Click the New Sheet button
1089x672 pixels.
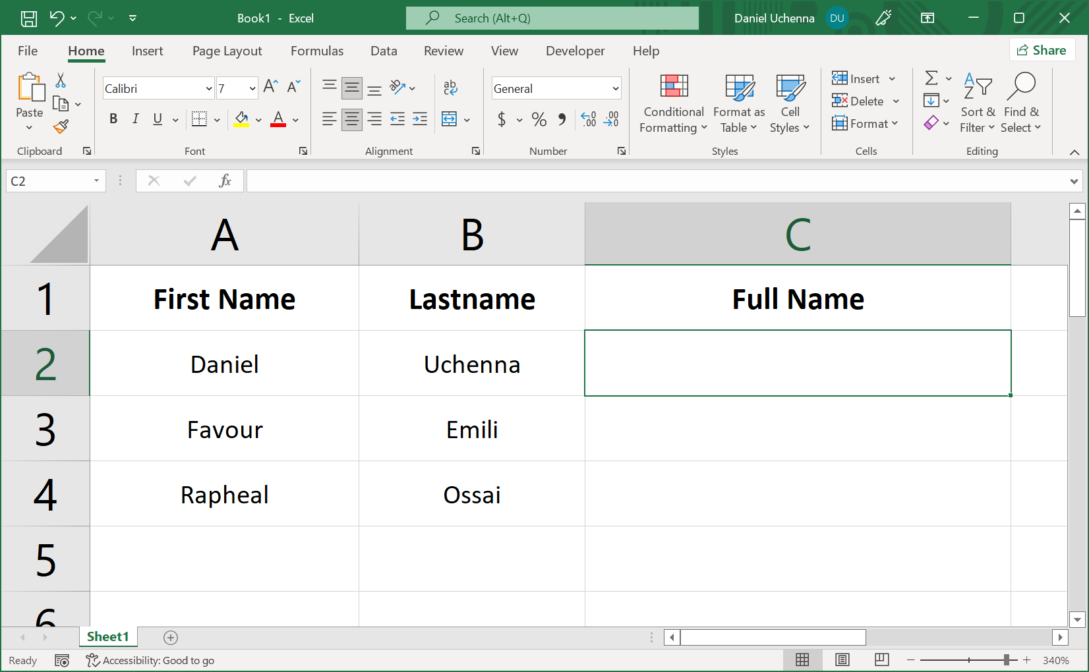(x=171, y=637)
